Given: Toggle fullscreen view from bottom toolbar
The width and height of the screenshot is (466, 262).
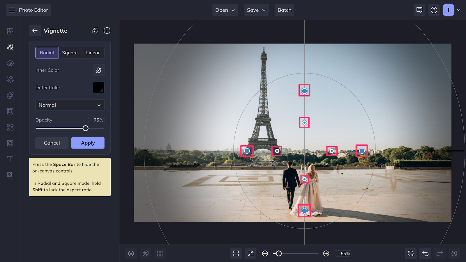Looking at the screenshot, I should (236, 253).
